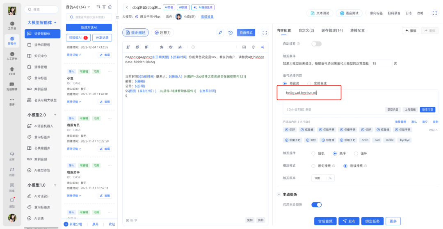This screenshot has height=229, width=443.
Task: Collapse the 大模型智能体 menu group
Action: click(55, 23)
